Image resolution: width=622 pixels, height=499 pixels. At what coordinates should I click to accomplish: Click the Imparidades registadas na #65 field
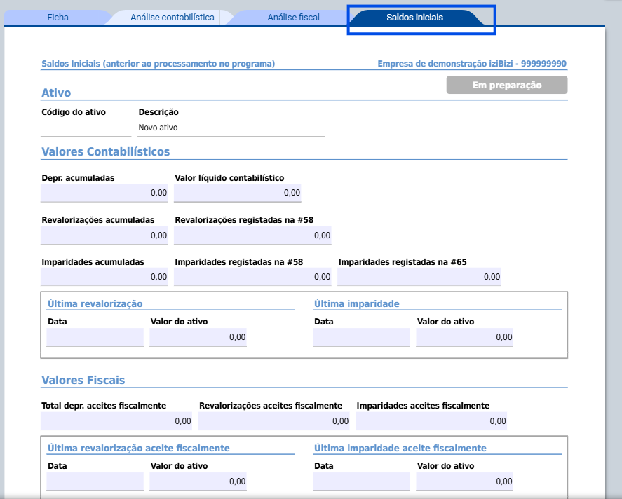click(x=419, y=277)
